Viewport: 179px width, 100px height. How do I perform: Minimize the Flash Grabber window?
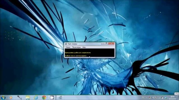[103, 44]
